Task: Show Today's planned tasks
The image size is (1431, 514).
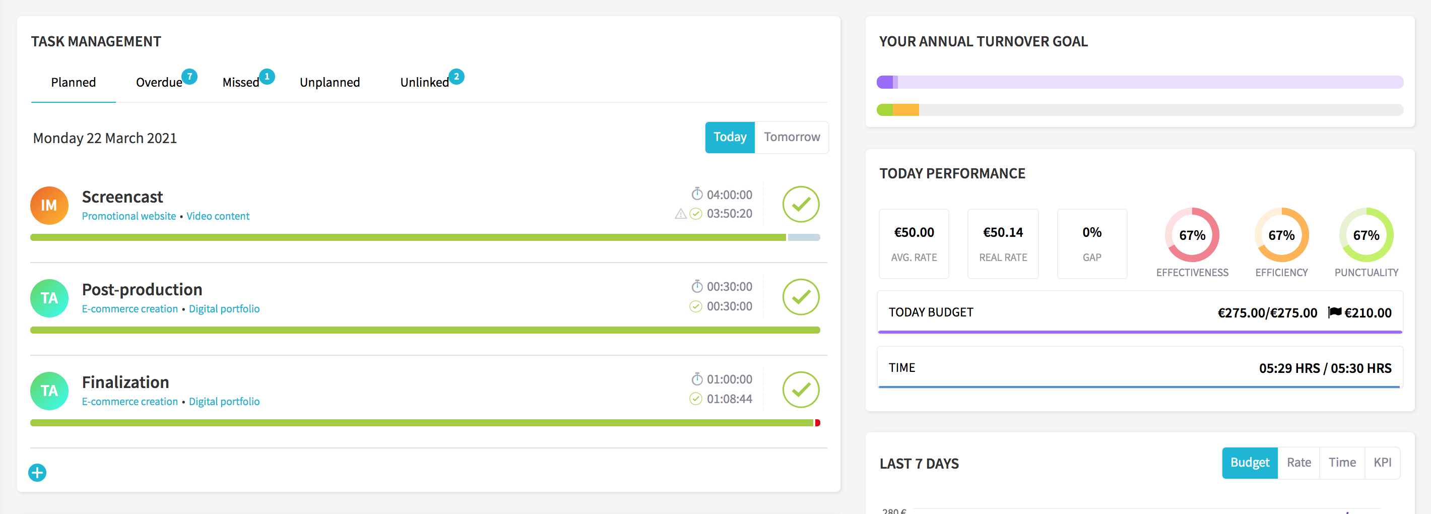Action: pos(730,137)
